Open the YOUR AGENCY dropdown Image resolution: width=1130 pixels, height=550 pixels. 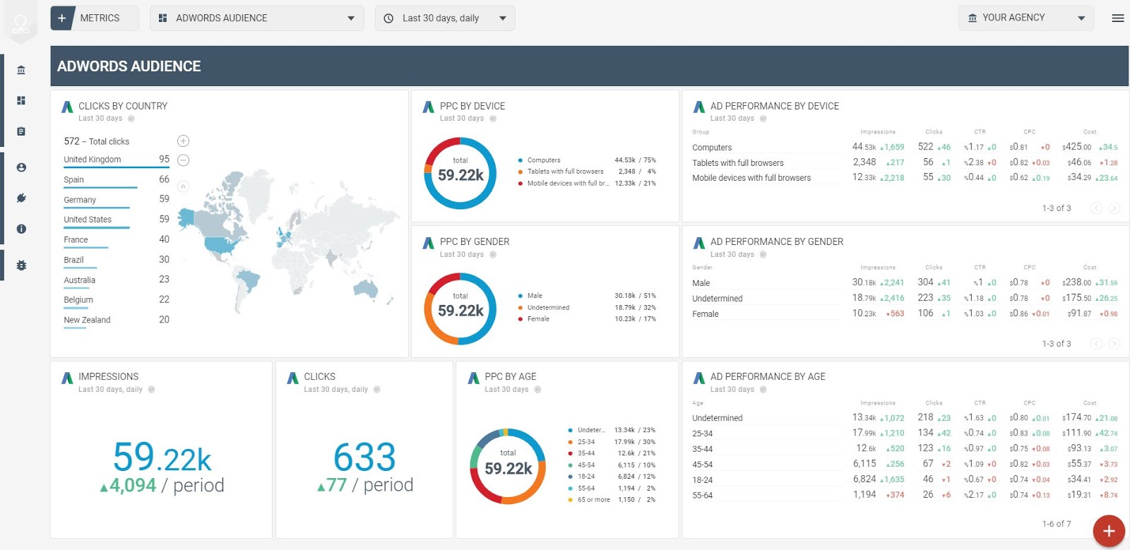[x=1026, y=18]
